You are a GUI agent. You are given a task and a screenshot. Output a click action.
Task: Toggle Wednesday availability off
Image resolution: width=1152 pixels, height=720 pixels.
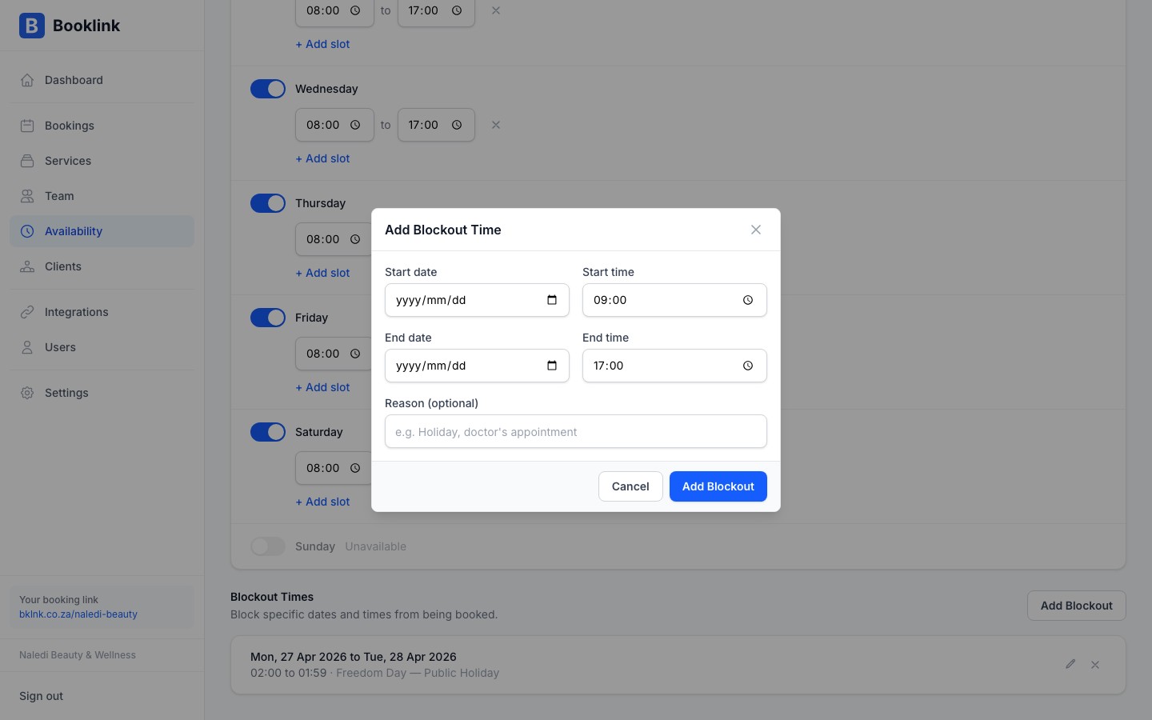coord(268,89)
